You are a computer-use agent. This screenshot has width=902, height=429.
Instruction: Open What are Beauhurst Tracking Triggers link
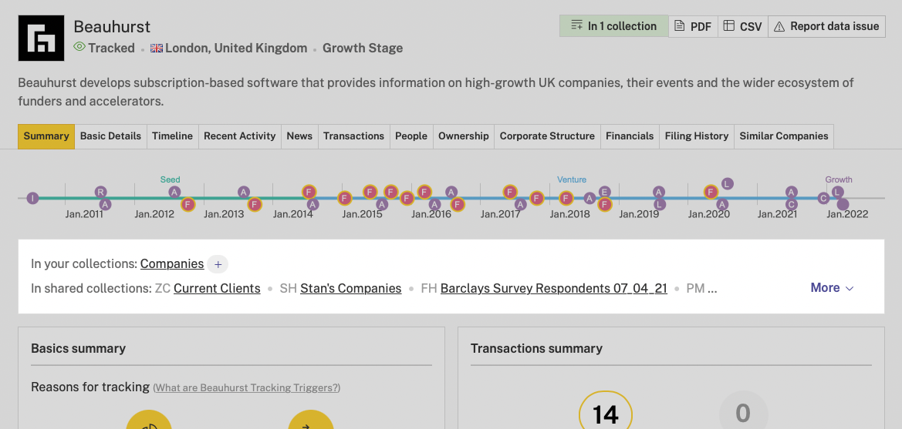(x=247, y=387)
